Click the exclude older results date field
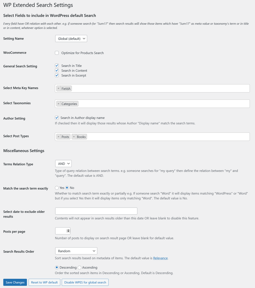255x288 pixels. 96,211
